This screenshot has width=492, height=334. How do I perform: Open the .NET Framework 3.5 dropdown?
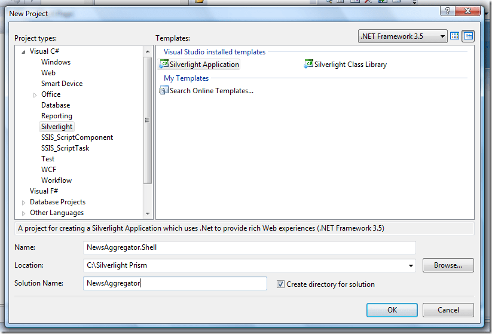(x=442, y=36)
